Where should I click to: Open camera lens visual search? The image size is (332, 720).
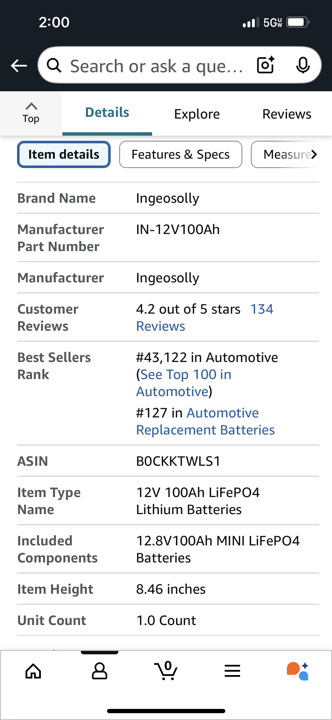(266, 65)
